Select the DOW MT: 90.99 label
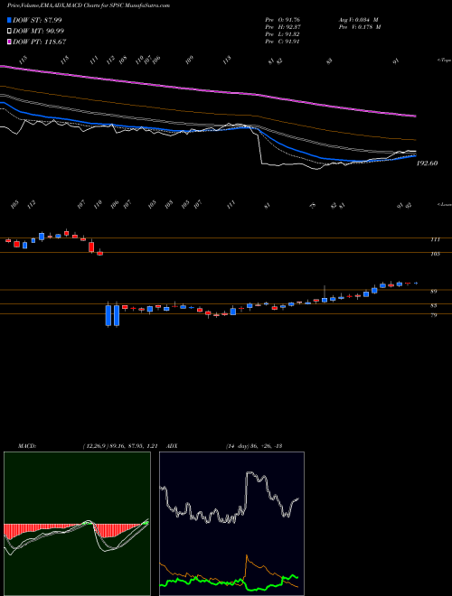Image resolution: width=452 pixels, height=596 pixels. (x=38, y=32)
